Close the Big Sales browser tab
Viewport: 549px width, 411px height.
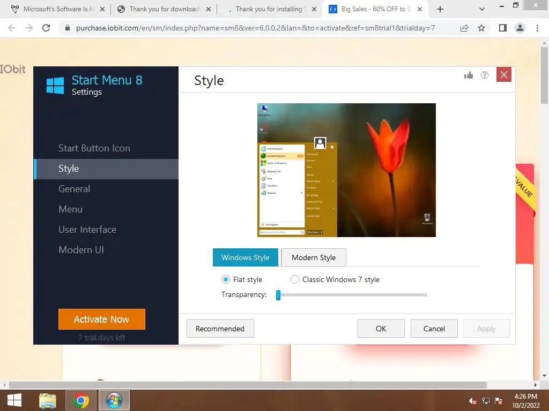point(420,9)
